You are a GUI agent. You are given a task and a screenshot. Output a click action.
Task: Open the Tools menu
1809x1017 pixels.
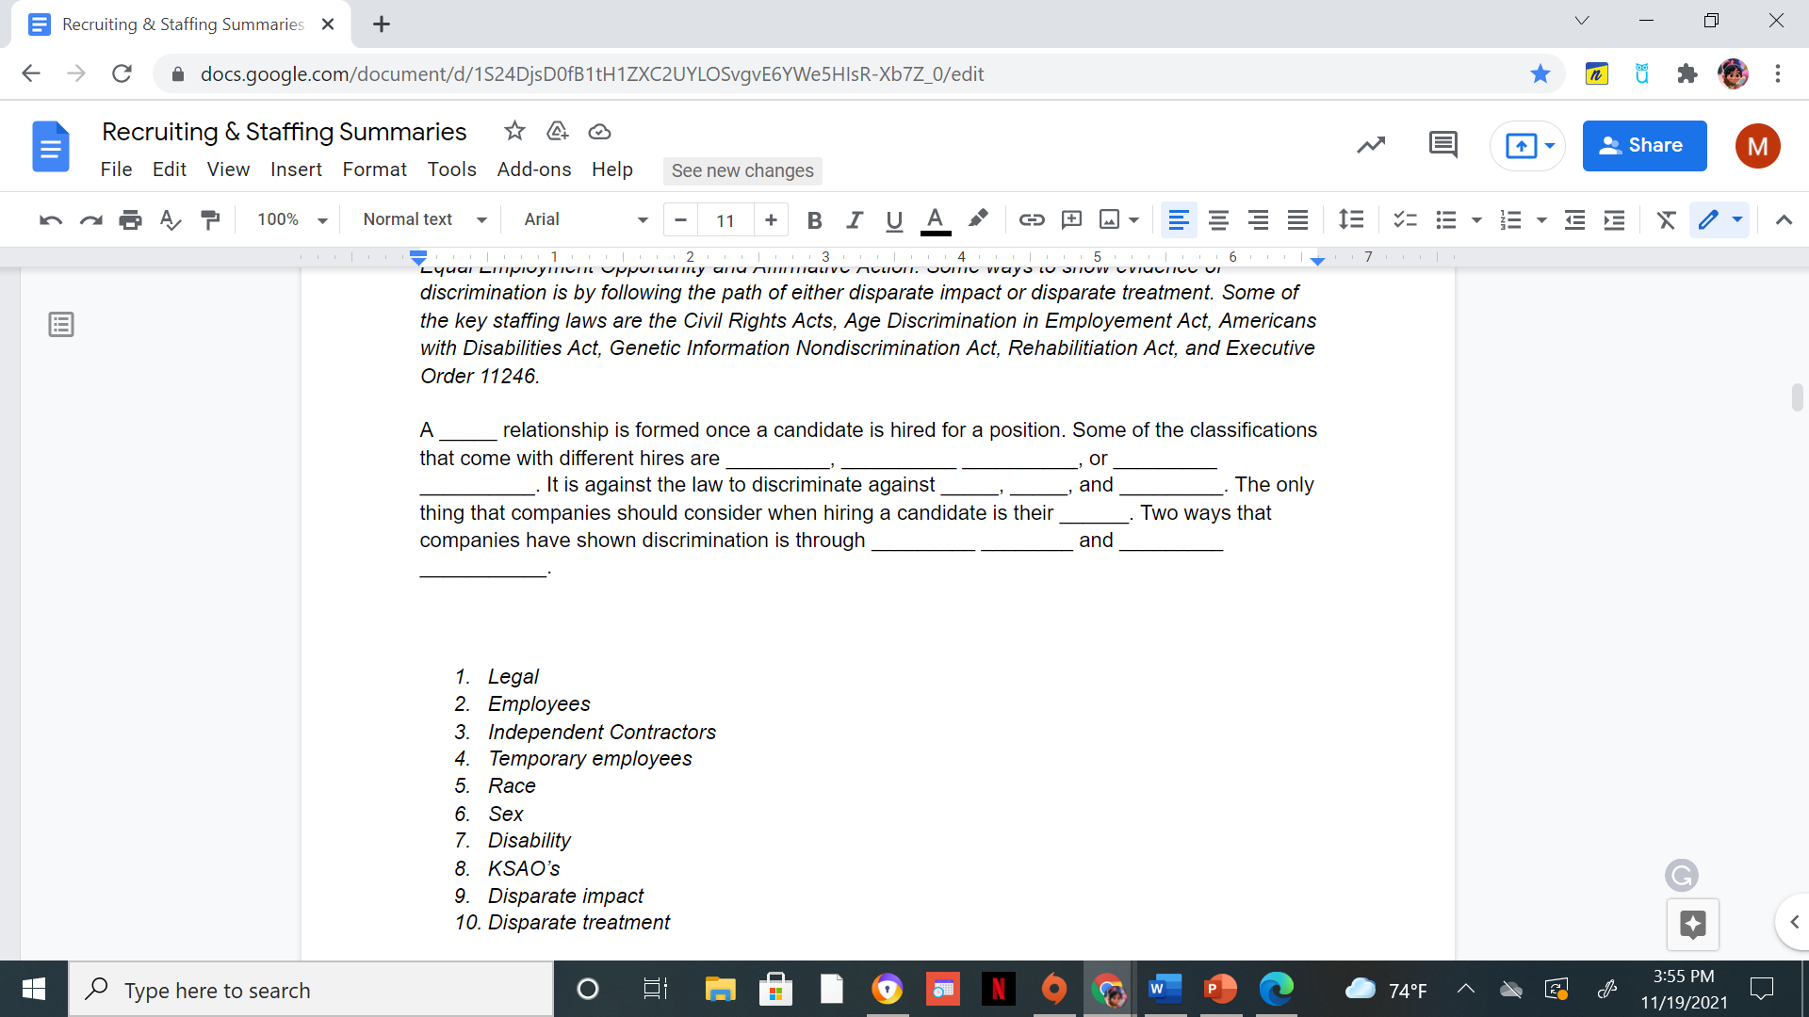coord(451,169)
